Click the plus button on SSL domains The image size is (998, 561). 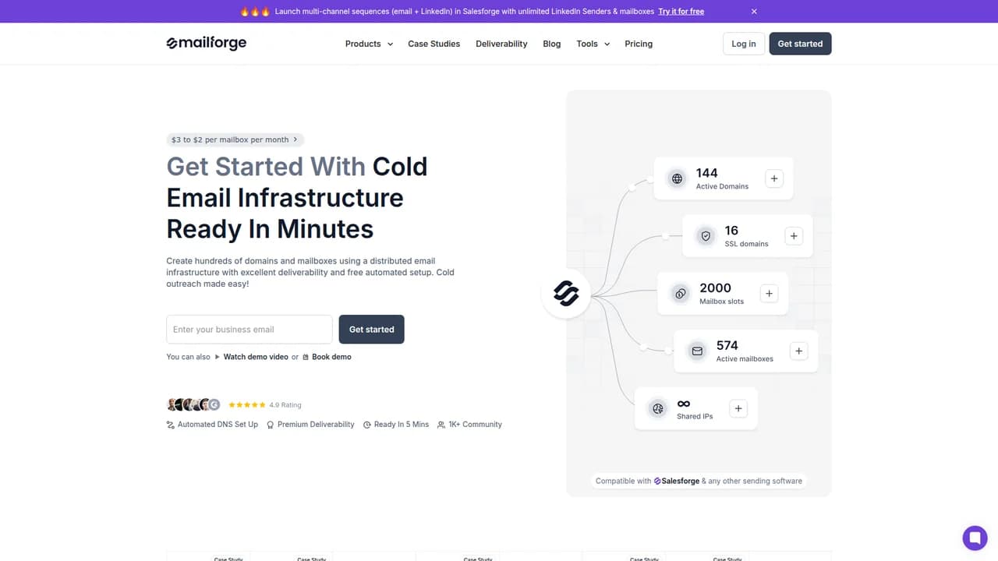(x=794, y=236)
